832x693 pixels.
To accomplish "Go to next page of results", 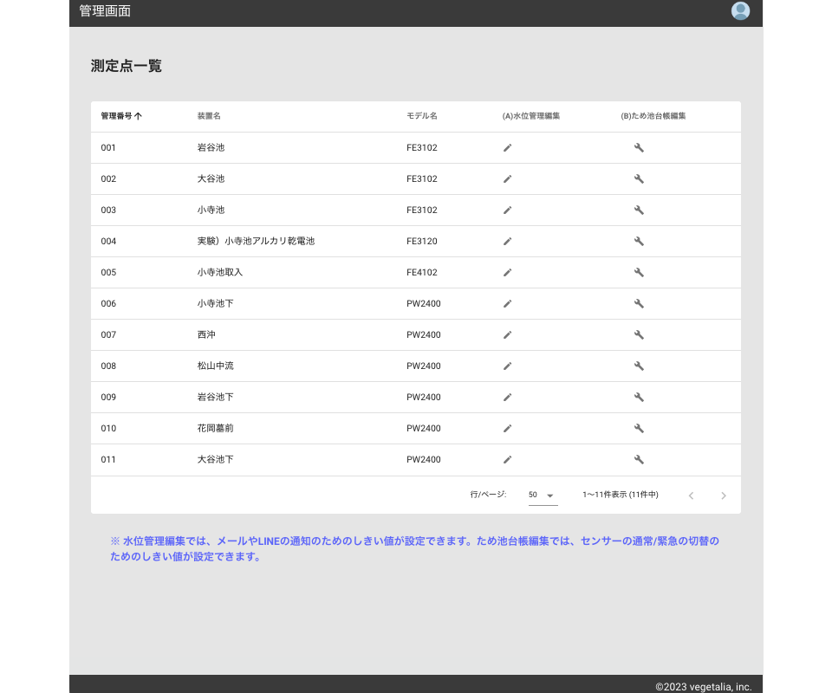I will point(724,495).
